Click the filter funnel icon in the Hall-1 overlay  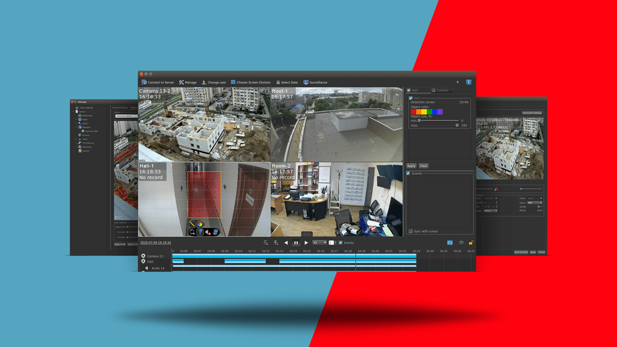(x=200, y=232)
